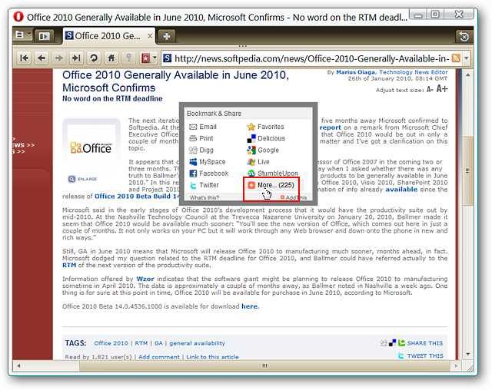Click the horizontal scrollbar thumb
This screenshot has width=492, height=390.
click(x=264, y=365)
